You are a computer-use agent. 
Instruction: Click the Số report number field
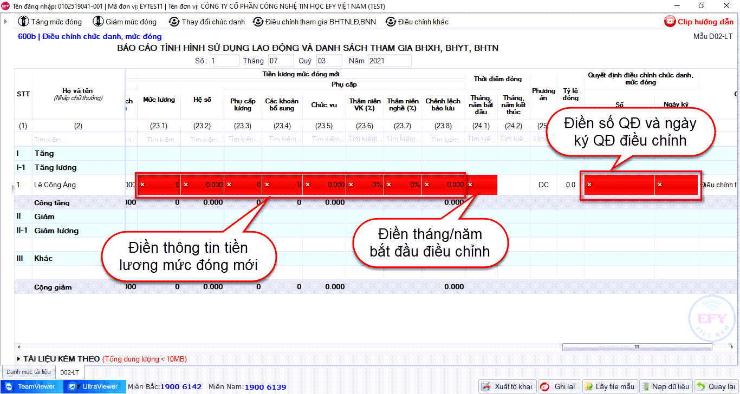point(224,61)
